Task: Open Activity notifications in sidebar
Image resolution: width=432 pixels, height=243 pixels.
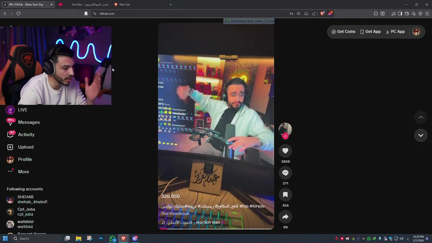Action: [21, 134]
